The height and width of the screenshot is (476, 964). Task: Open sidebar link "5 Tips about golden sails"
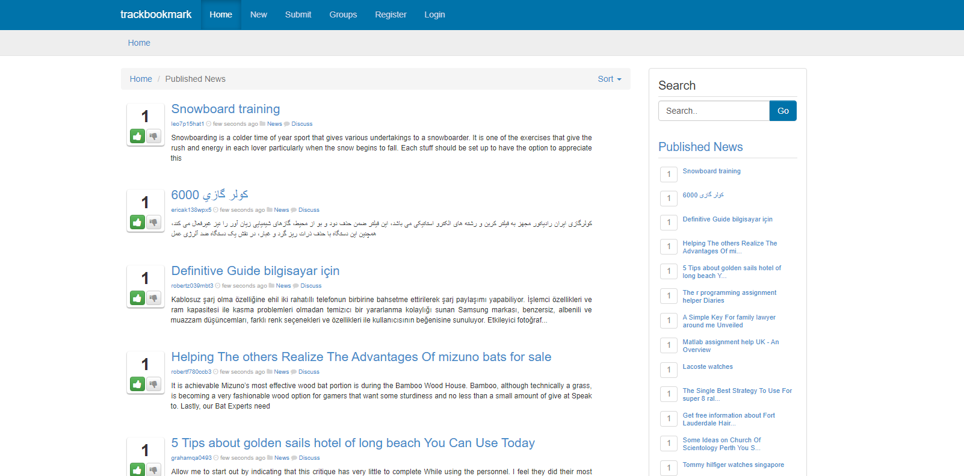732,272
